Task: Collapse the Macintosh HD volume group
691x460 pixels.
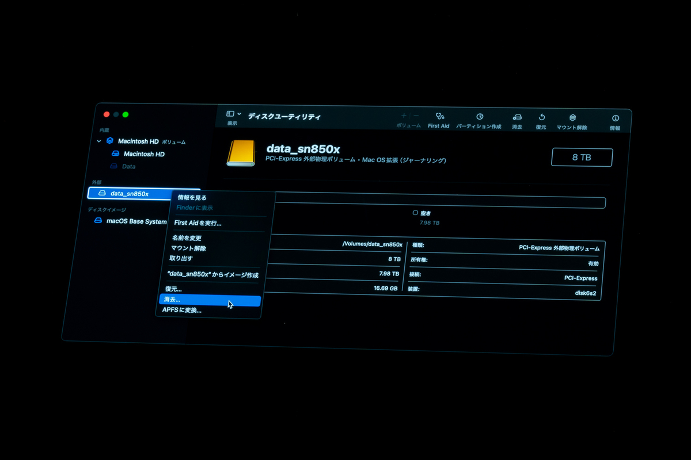Action: point(98,140)
